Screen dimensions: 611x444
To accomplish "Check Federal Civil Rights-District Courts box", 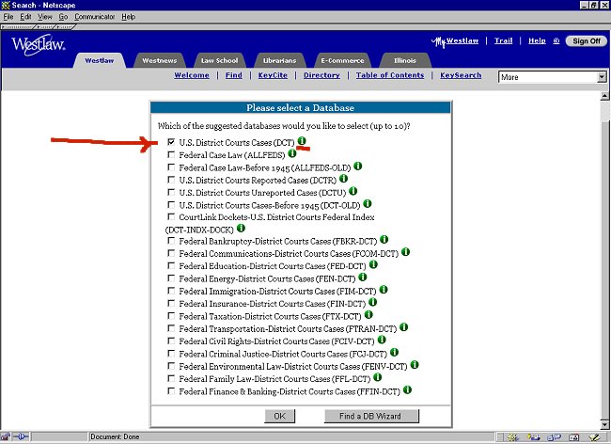I will click(171, 341).
